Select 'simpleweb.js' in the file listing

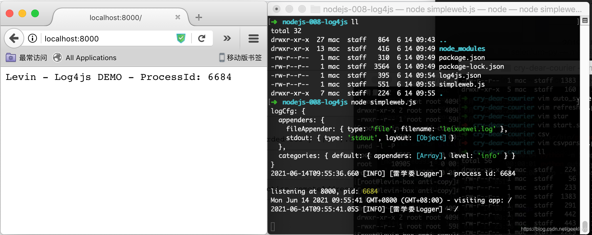click(462, 84)
